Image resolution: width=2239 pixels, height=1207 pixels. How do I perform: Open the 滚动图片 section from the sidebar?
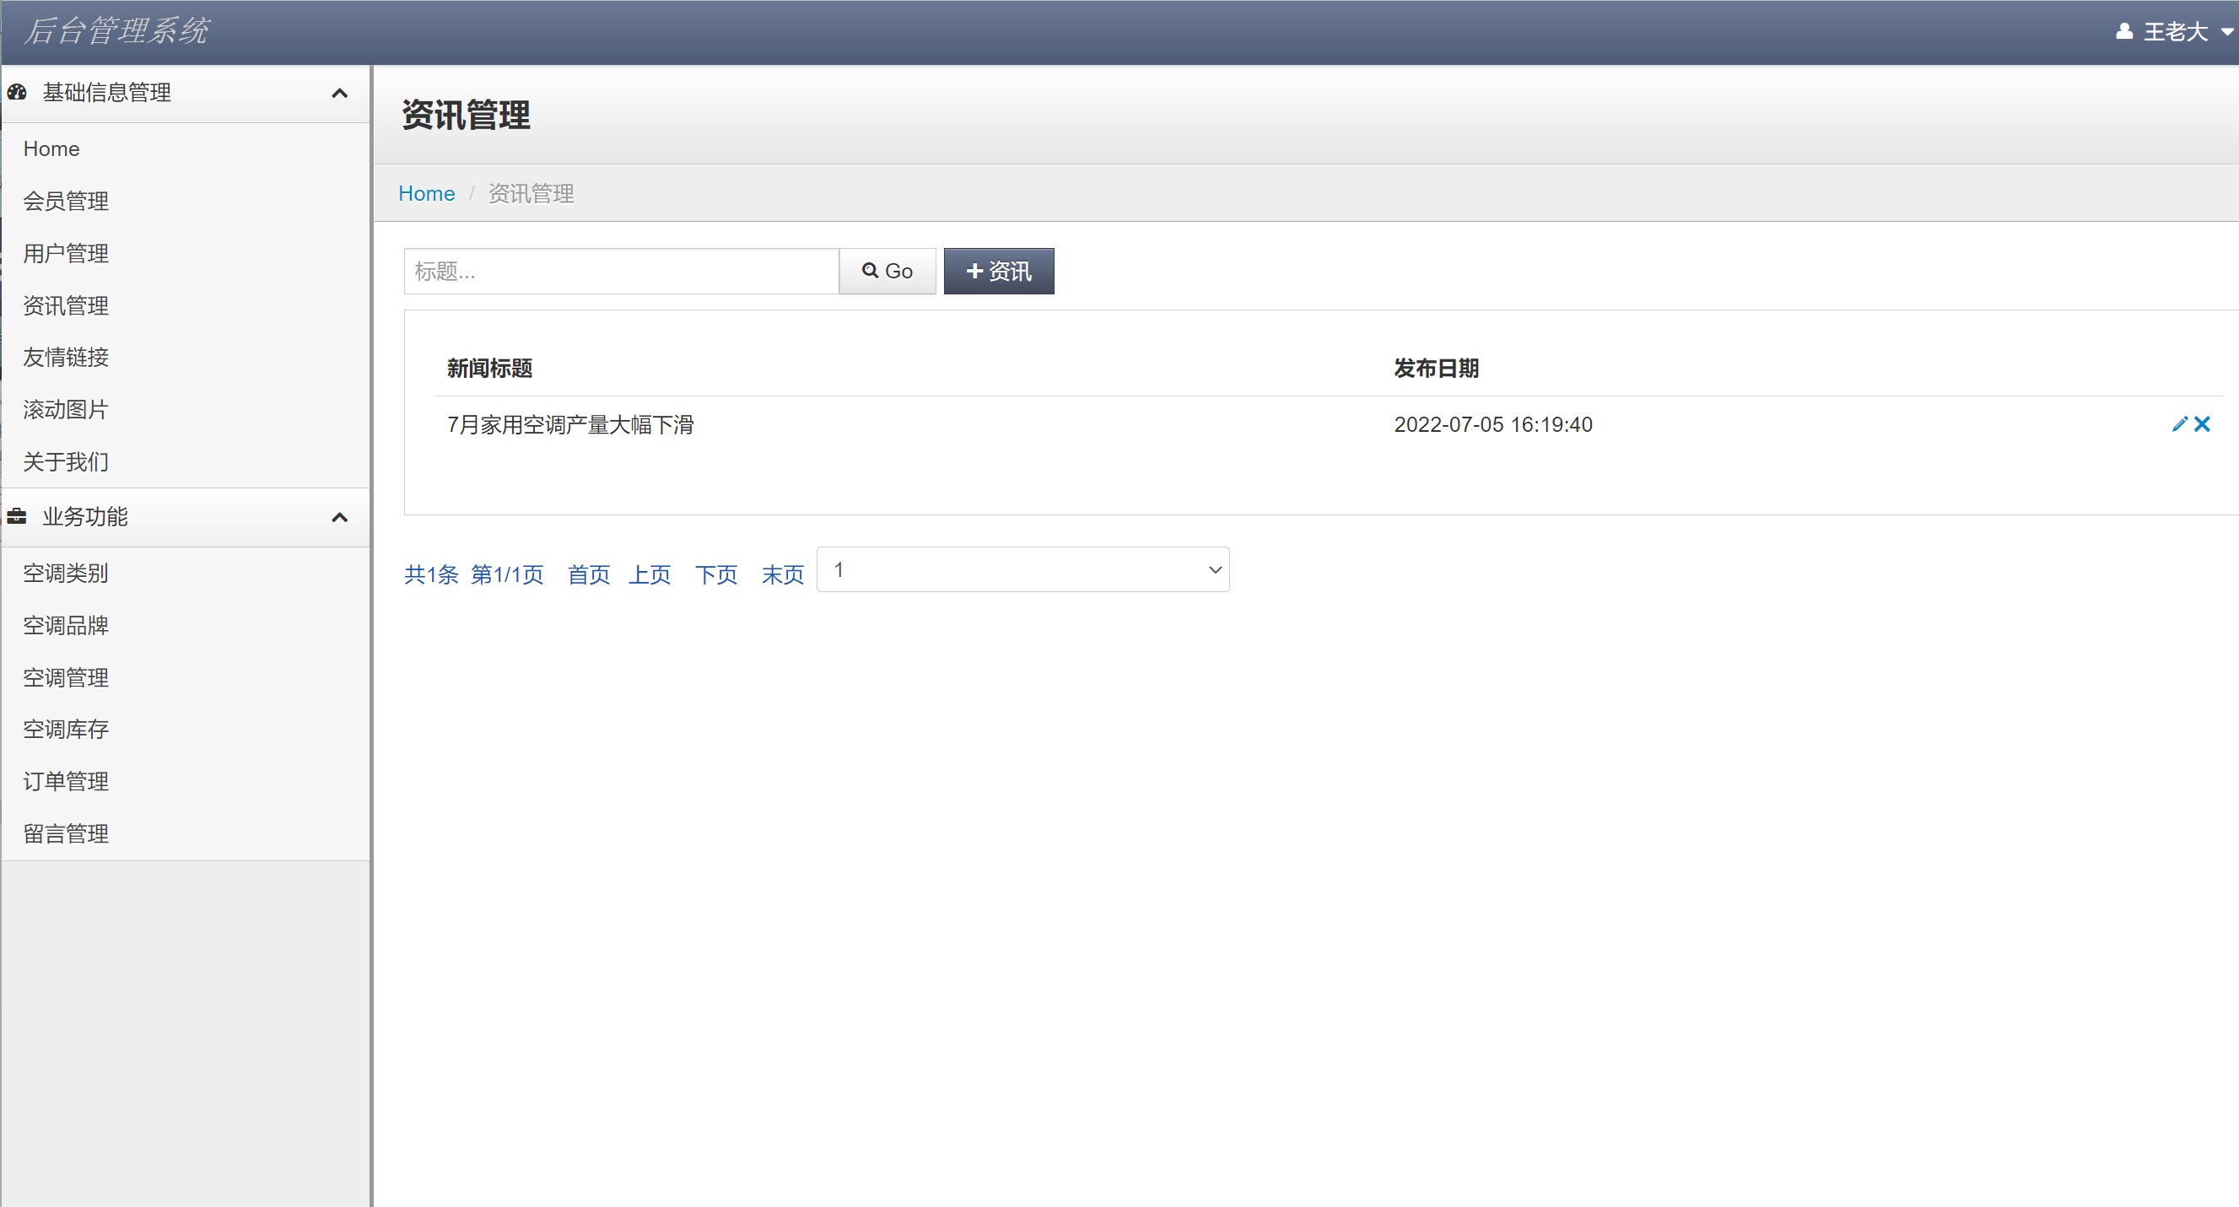[x=65, y=409]
